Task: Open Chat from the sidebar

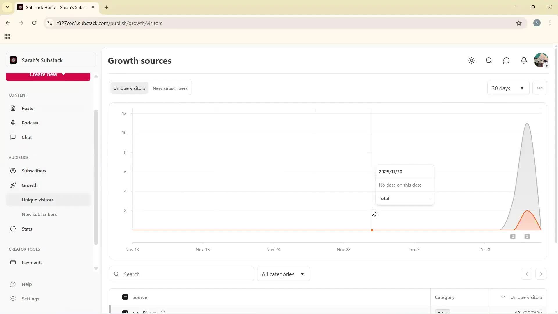Action: pyautogui.click(x=26, y=137)
